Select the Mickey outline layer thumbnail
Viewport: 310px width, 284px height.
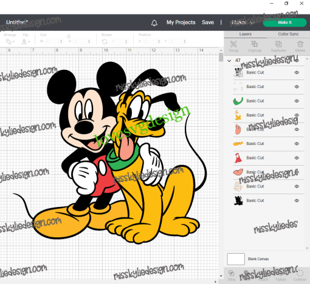click(x=238, y=73)
